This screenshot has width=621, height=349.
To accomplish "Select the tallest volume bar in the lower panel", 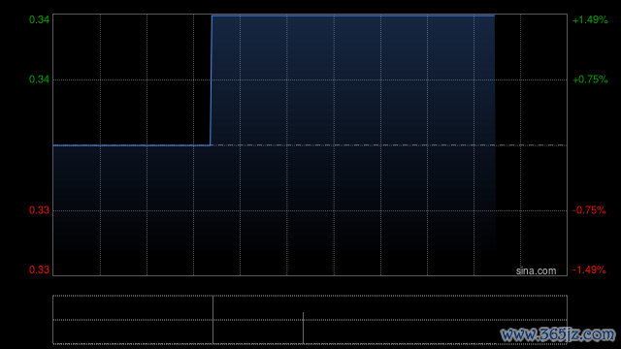I will tap(212, 320).
